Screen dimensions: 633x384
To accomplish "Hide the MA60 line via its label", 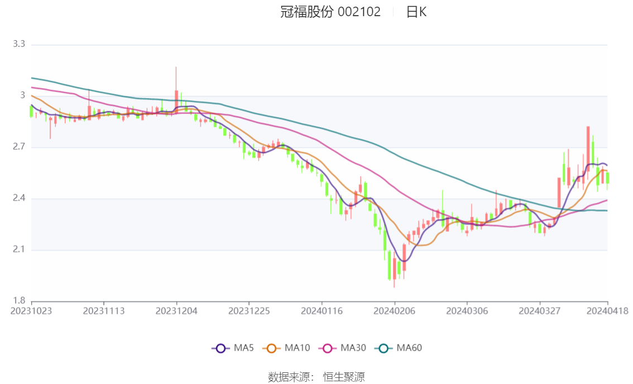I will click(409, 348).
